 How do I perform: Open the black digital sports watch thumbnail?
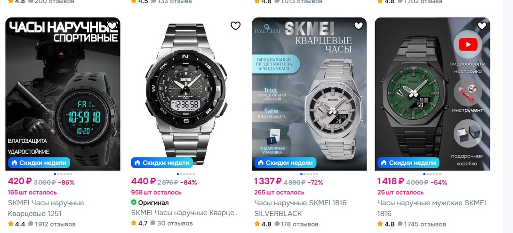coord(63,94)
